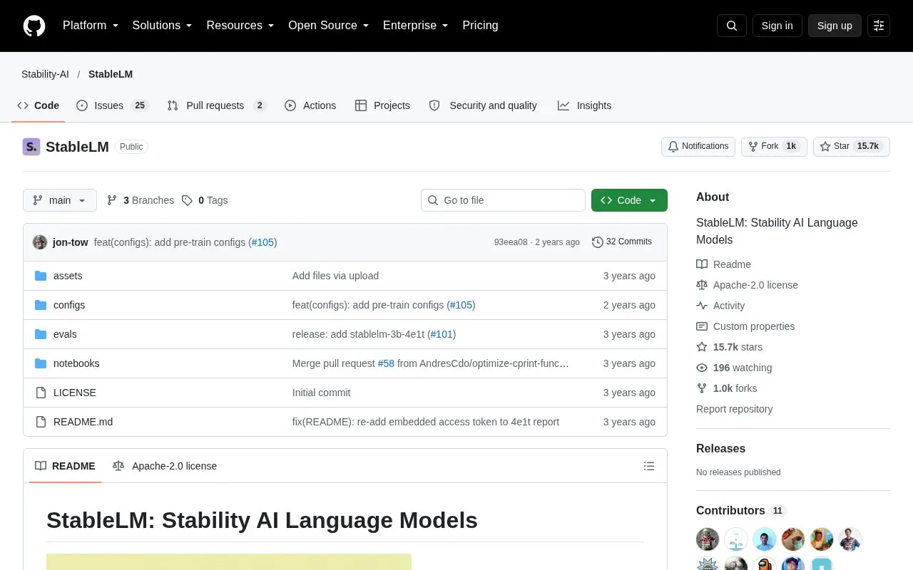The image size is (913, 570).
Task: Open the green Code dropdown button
Action: click(x=629, y=200)
